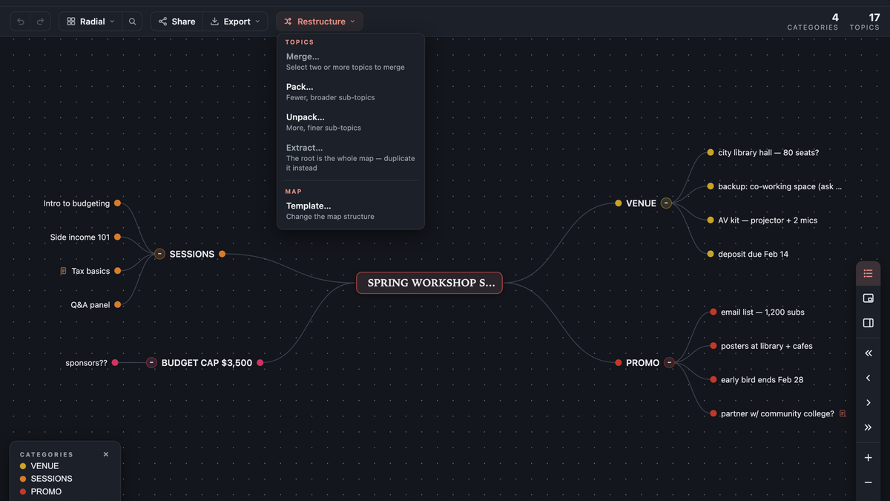Select topic 'deposit due Feb 14'
Viewport: 890px width, 501px height.
(753, 254)
